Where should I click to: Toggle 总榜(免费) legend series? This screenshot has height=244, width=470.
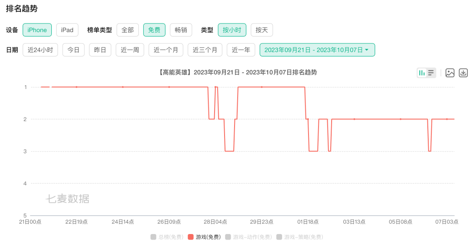coord(167,237)
